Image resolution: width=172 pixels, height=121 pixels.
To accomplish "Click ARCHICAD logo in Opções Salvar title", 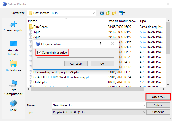I will point(38,44).
